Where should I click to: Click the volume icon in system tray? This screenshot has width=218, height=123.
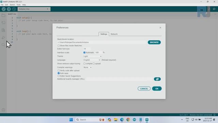click(196, 120)
